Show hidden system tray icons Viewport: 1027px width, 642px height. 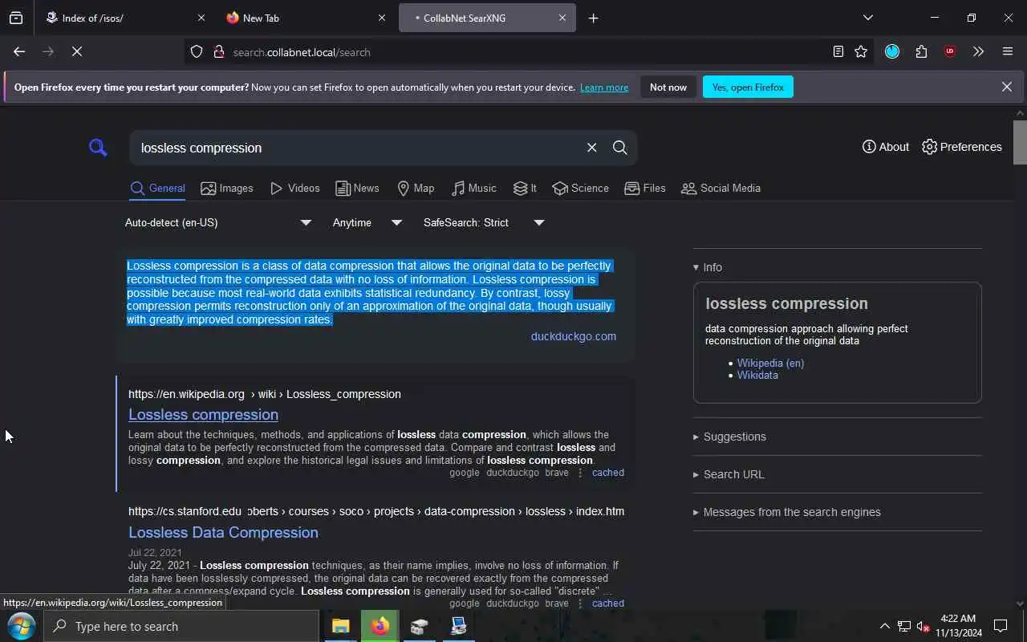pyautogui.click(x=884, y=626)
